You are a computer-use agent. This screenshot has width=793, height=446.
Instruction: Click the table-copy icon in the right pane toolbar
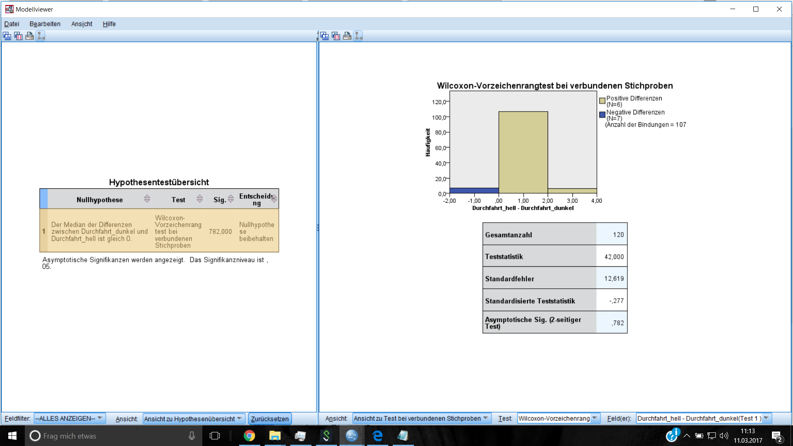click(336, 36)
